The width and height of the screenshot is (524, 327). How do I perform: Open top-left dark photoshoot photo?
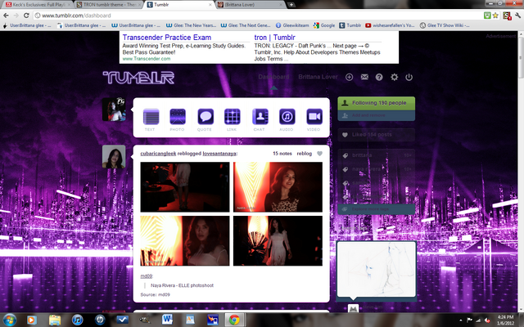[185, 187]
